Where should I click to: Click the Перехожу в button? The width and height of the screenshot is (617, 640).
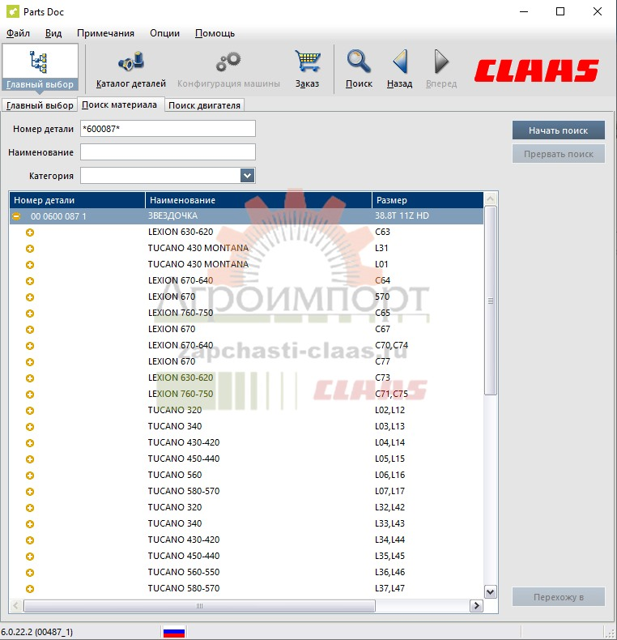tap(558, 597)
